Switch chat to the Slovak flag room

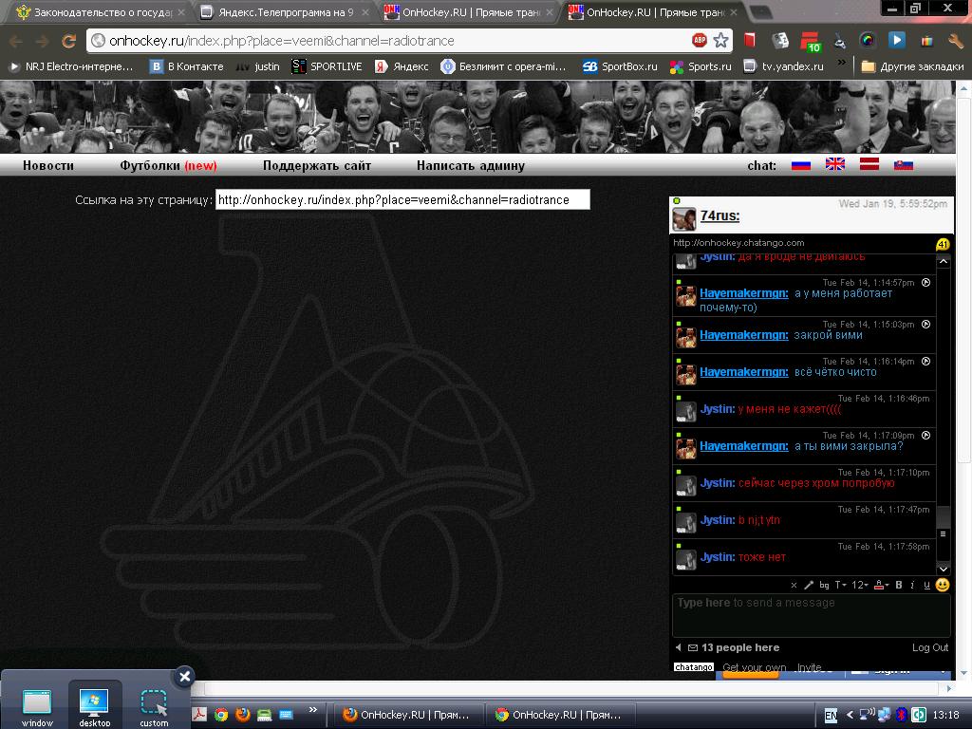pos(904,165)
